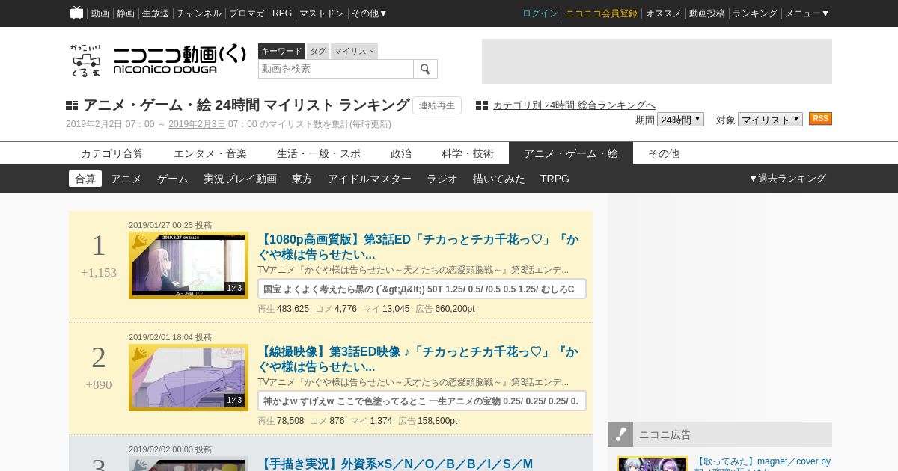The image size is (898, 471).
Task: Open the 対象 マイリスト dropdown
Action: point(770,120)
